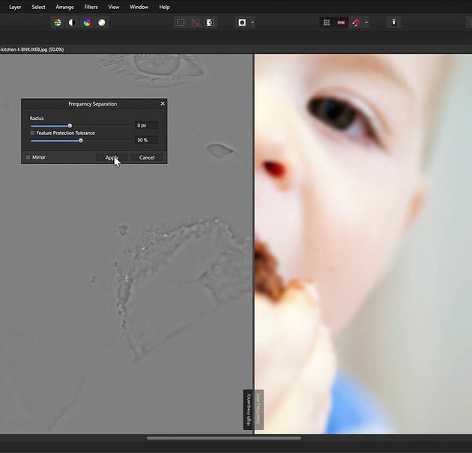Click the Force Pixel Alignment icon

pos(341,22)
